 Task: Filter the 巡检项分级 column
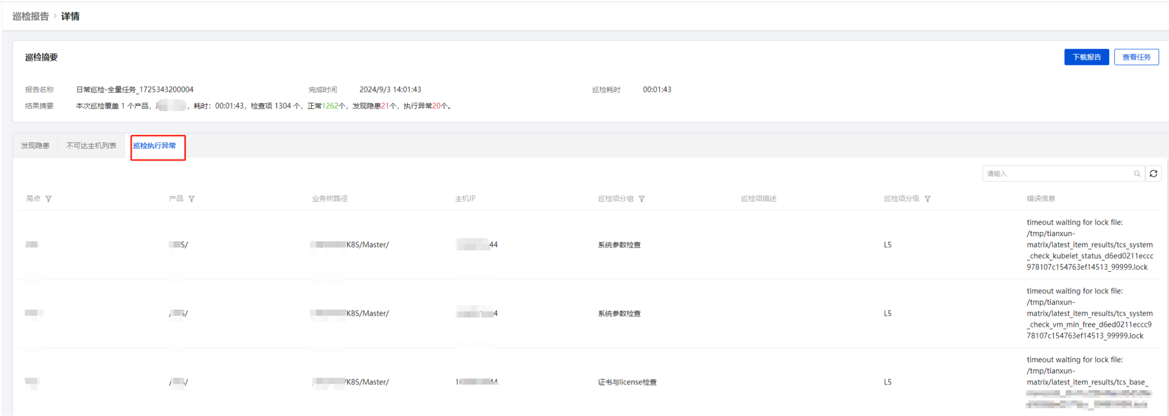click(928, 199)
